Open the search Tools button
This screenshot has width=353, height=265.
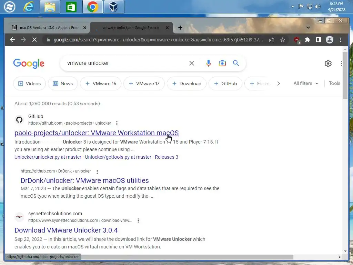334,84
